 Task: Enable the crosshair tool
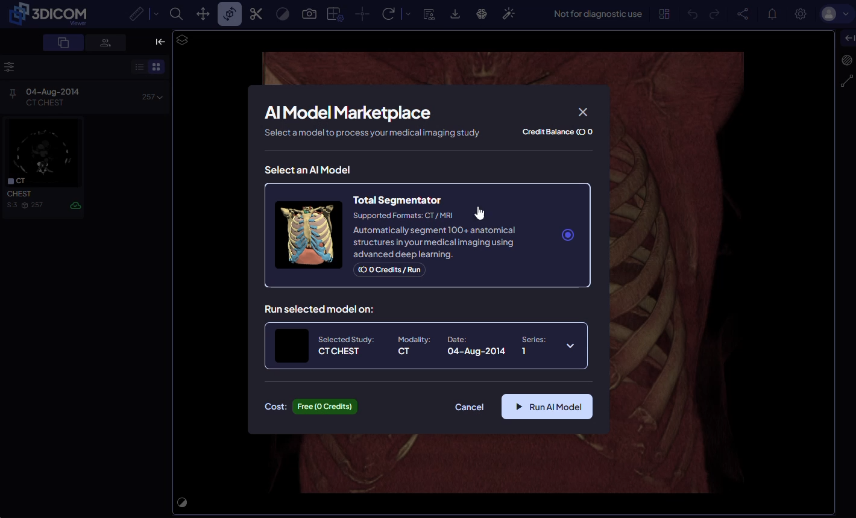[362, 14]
